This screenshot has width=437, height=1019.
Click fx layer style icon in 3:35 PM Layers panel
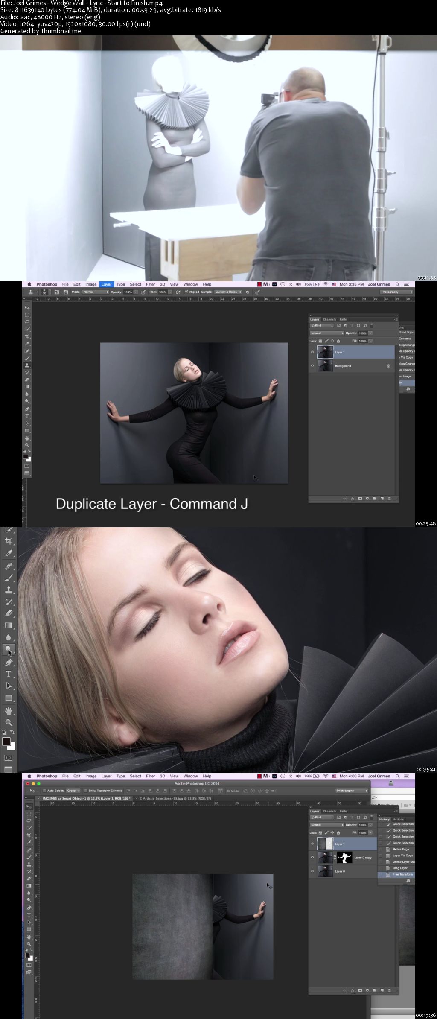[x=353, y=499]
